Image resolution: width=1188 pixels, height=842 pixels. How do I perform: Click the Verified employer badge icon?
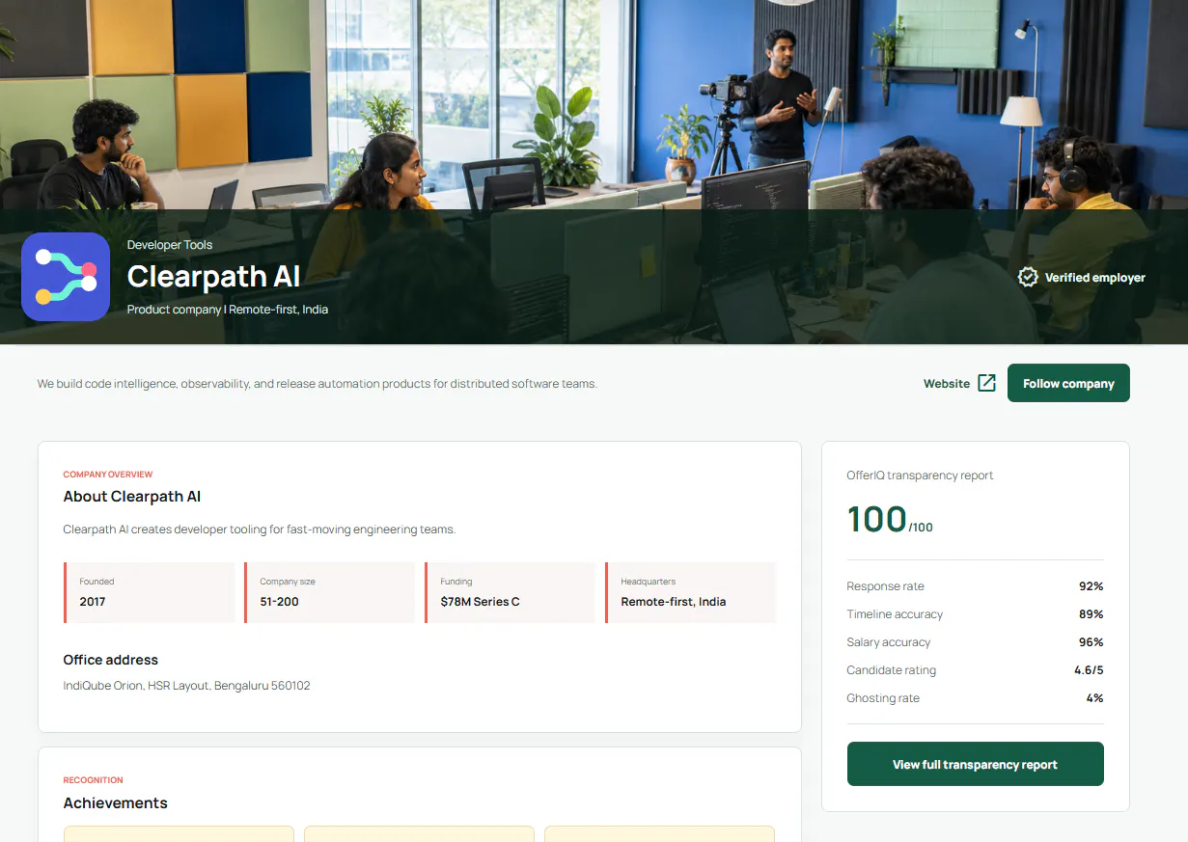pos(1028,278)
